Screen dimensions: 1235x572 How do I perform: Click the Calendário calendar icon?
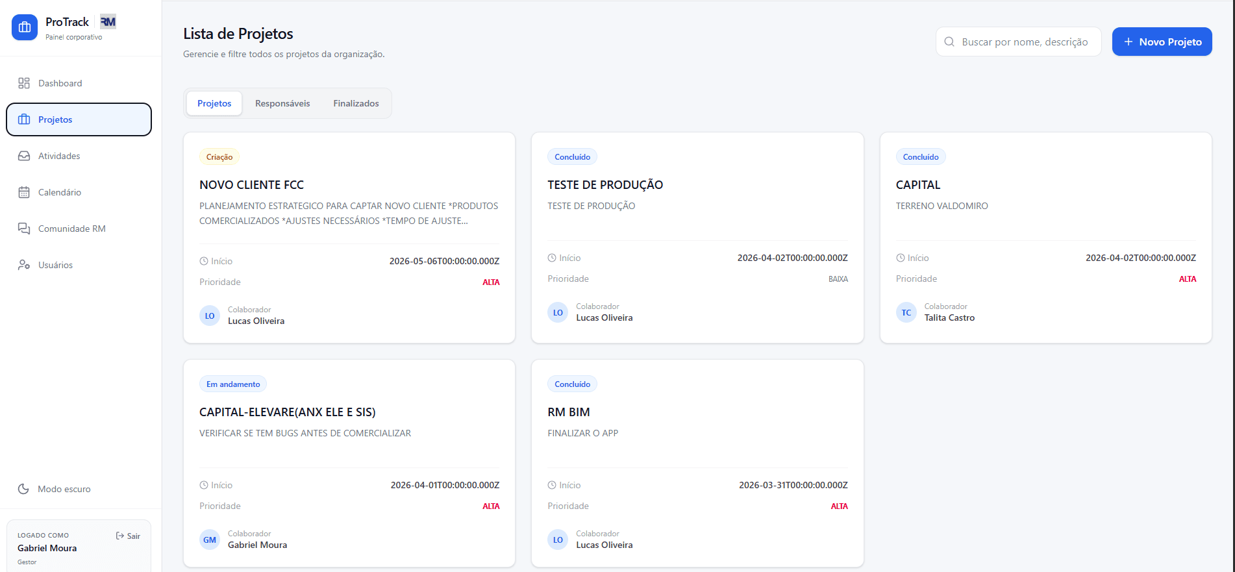click(x=24, y=192)
